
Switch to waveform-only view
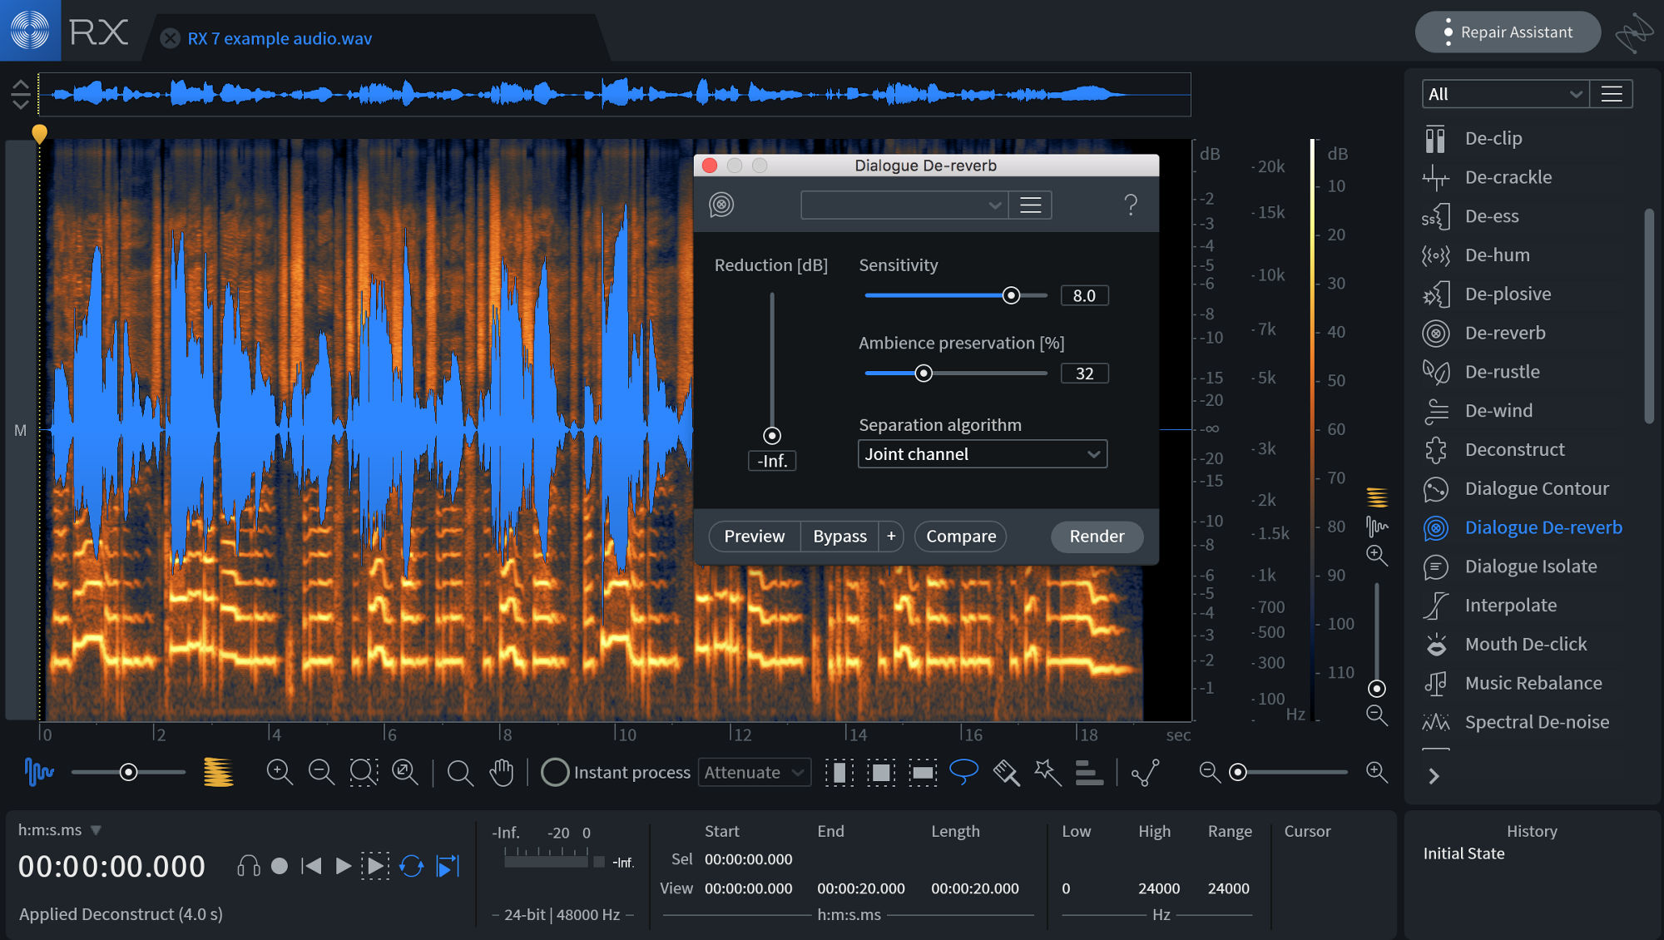click(x=38, y=772)
